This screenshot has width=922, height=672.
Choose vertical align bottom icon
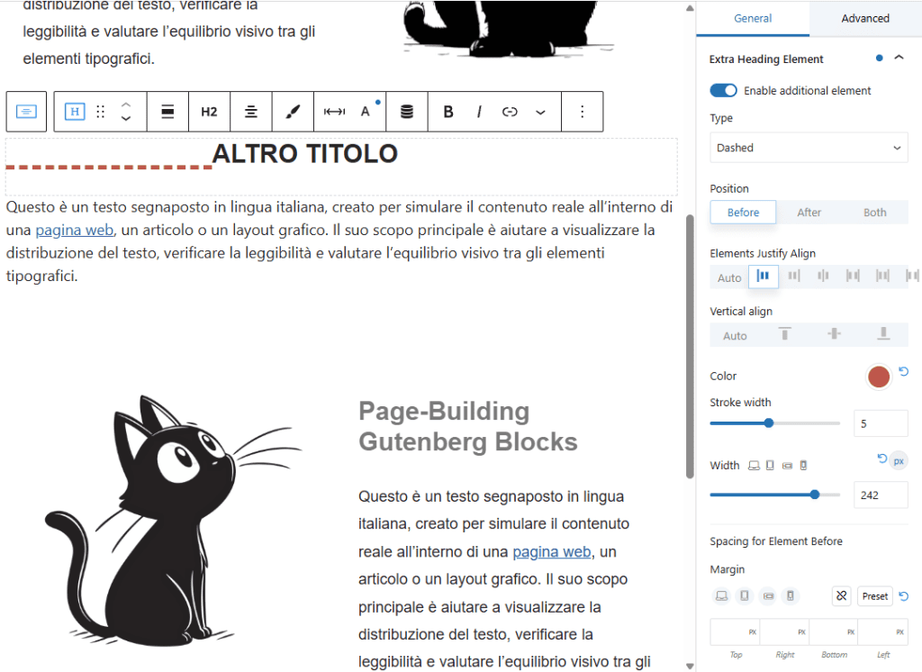(x=883, y=334)
